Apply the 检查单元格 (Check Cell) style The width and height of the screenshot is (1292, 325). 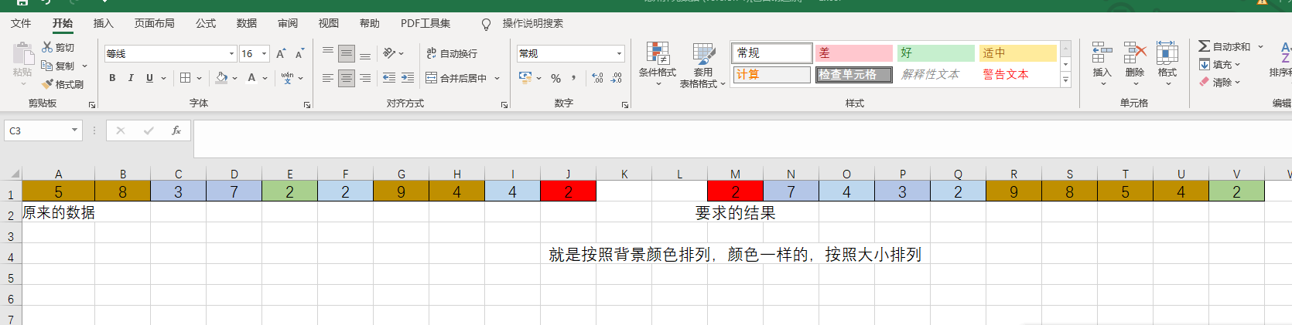[854, 74]
